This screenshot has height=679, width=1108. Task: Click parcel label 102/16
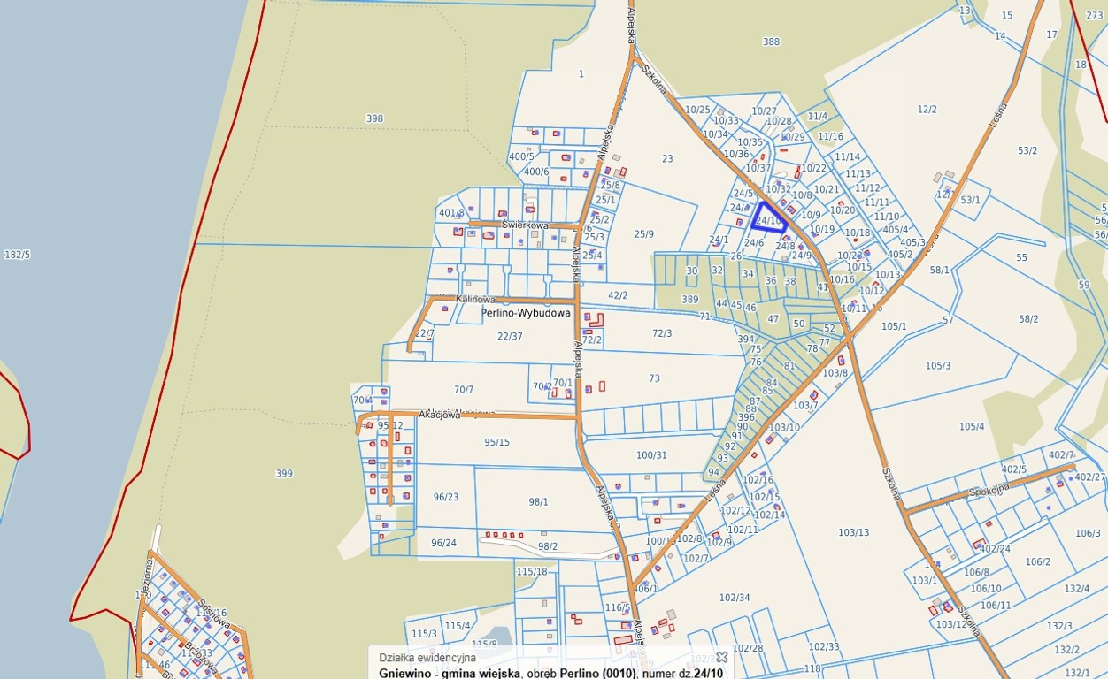click(x=758, y=481)
